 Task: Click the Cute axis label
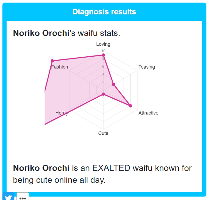coord(103,133)
